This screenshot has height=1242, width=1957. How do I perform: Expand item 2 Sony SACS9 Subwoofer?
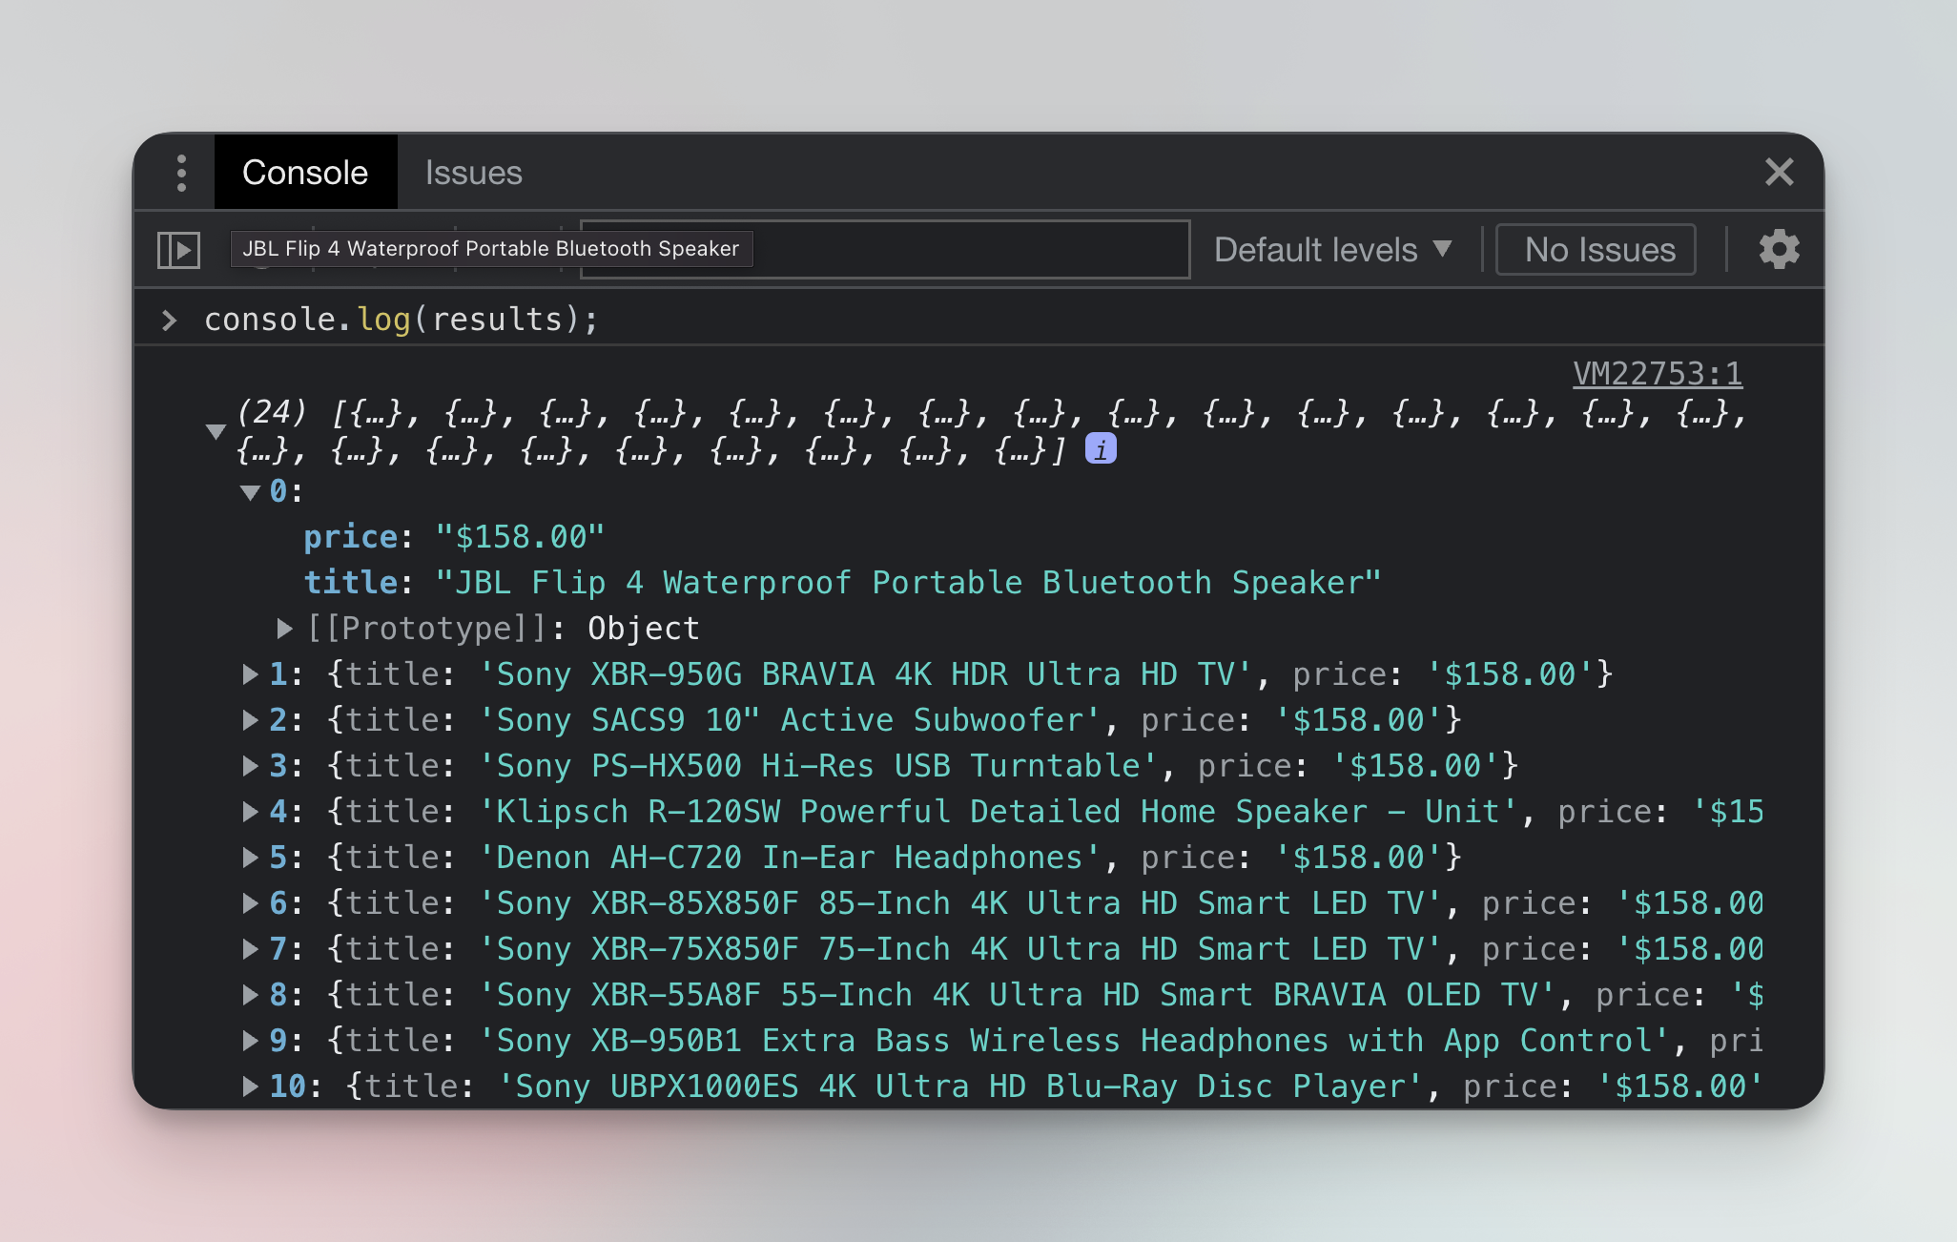click(250, 720)
